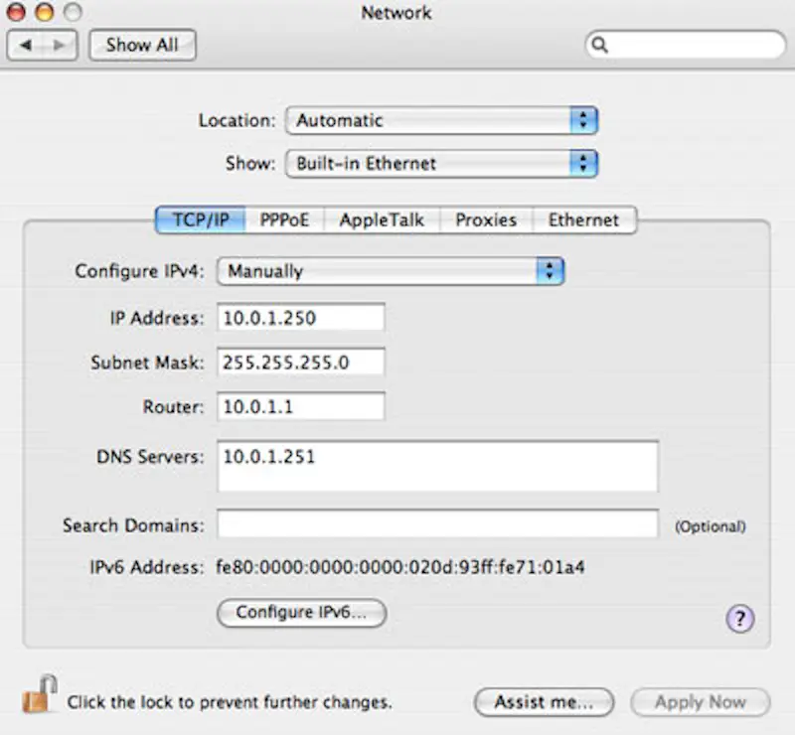This screenshot has height=735, width=795.
Task: Open the Show dropdown listing Built-in Ethernet
Action: (441, 163)
